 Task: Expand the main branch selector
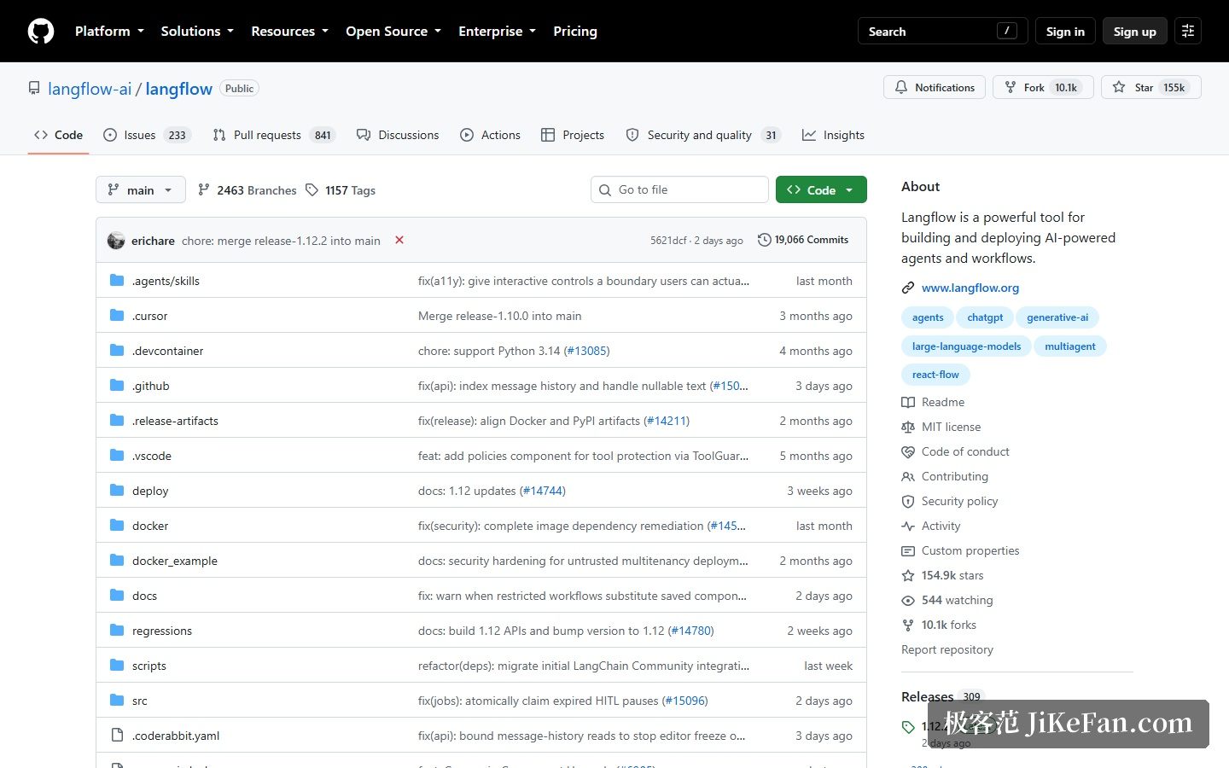pos(141,189)
